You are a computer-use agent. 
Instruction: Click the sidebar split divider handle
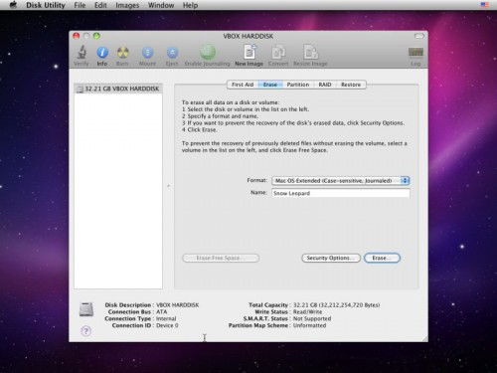pos(168,186)
